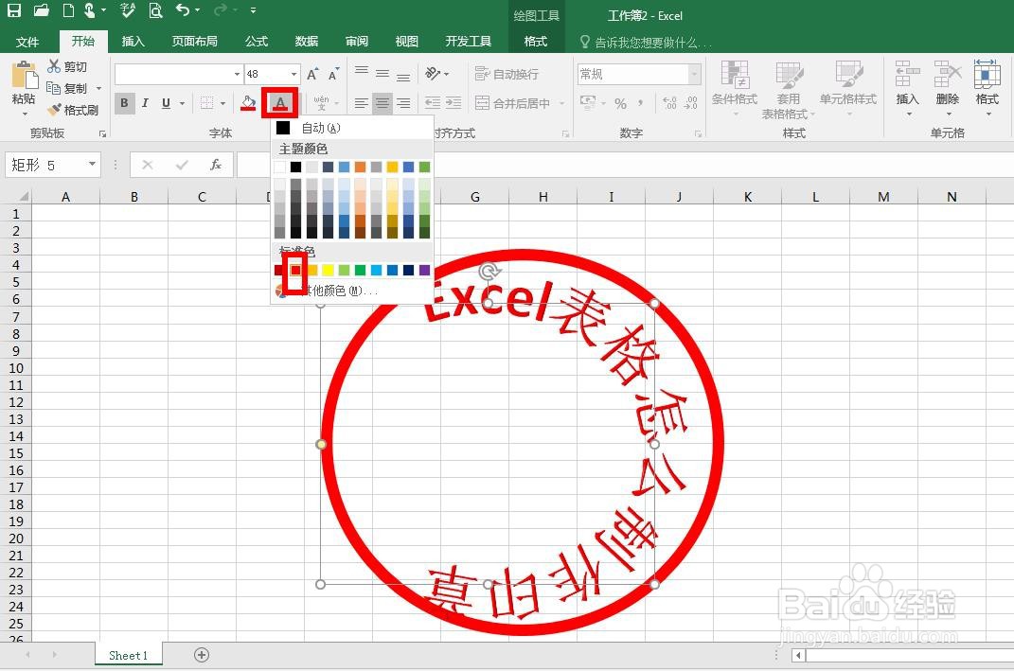Viewport: 1014px width, 671px height.
Task: Click the Increase font size icon
Action: point(313,75)
